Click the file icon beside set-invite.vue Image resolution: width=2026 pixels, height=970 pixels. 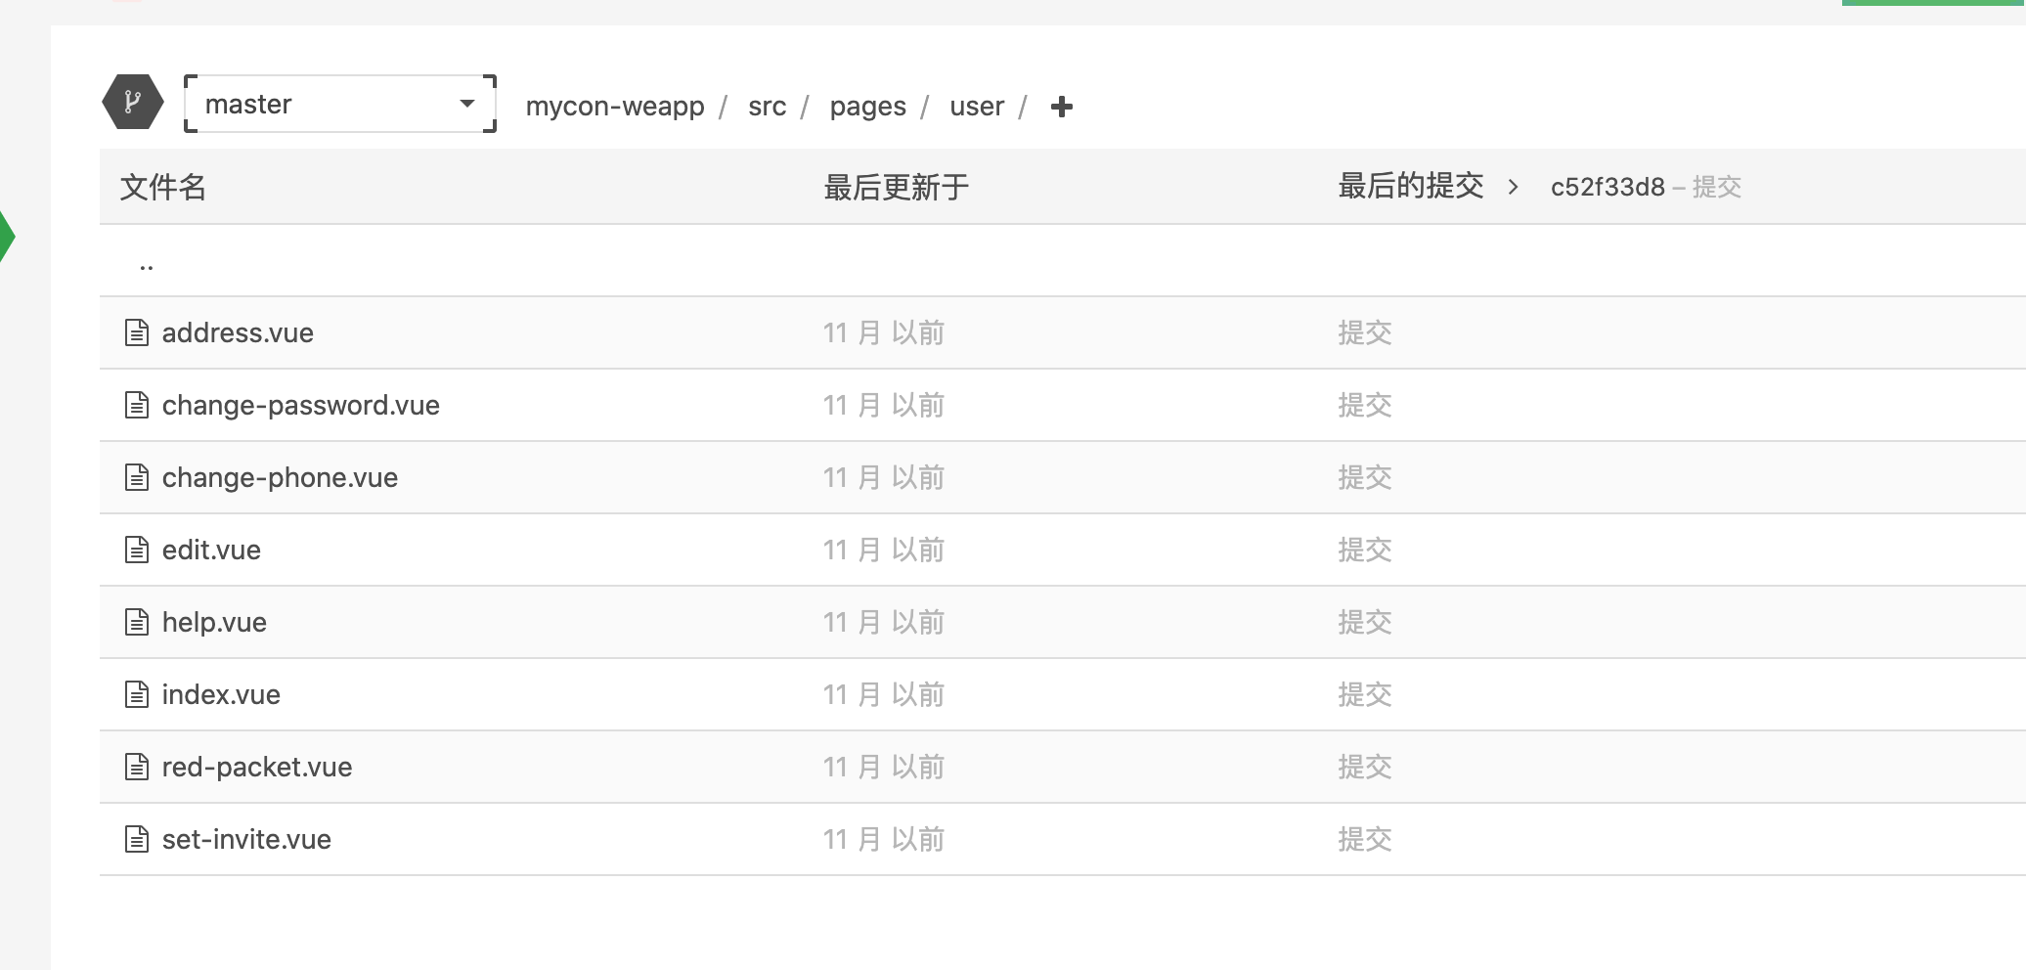(137, 839)
